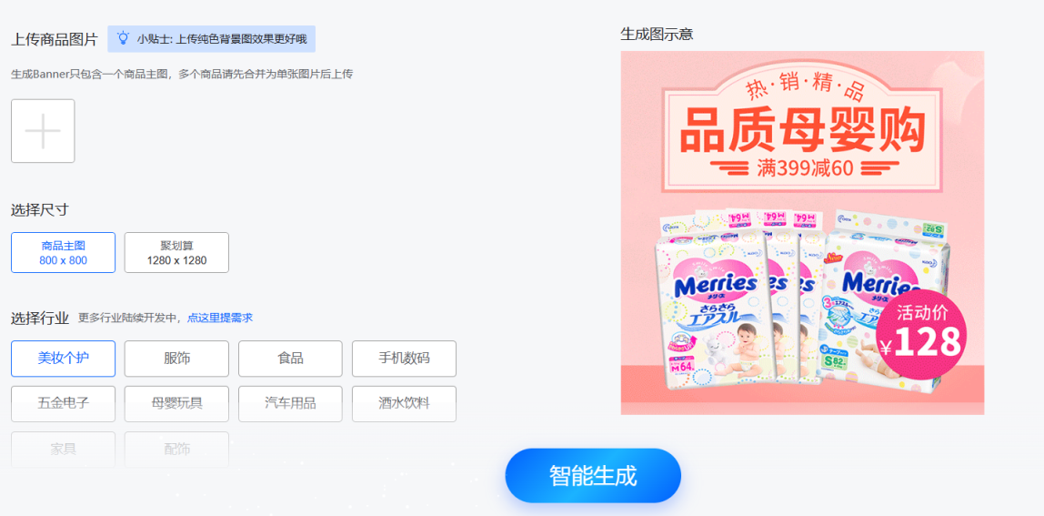Click the 智能生成 button
Screen dimensions: 1044x516
point(593,476)
